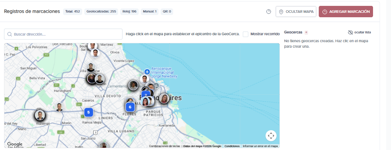
Task: Add a record with AGREGAR MARCACIÓN
Action: (346, 12)
